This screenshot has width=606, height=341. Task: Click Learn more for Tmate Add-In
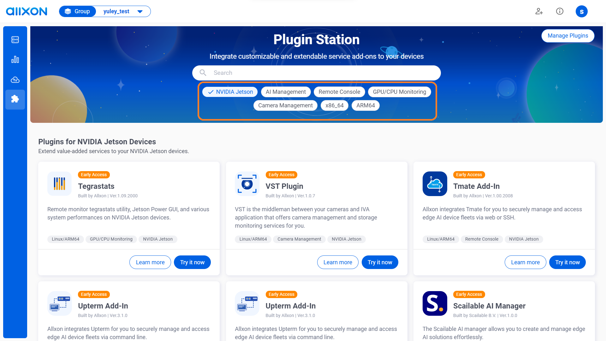click(x=526, y=262)
